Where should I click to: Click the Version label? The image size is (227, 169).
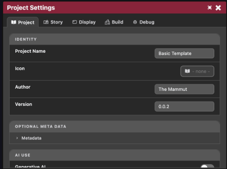24,104
